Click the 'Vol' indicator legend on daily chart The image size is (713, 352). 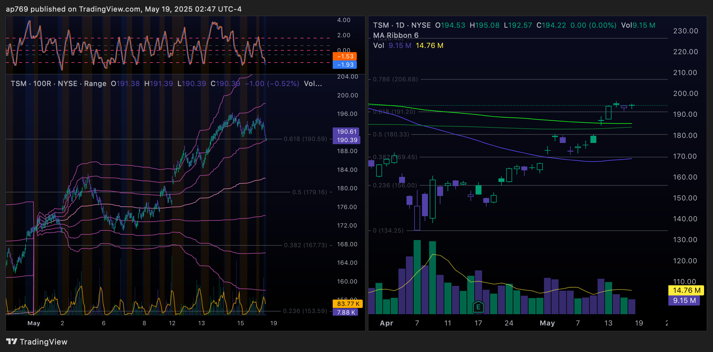379,46
